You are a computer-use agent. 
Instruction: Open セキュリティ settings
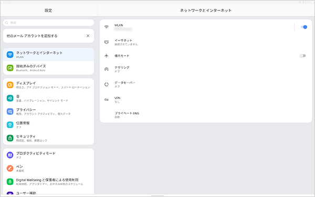pos(48,138)
